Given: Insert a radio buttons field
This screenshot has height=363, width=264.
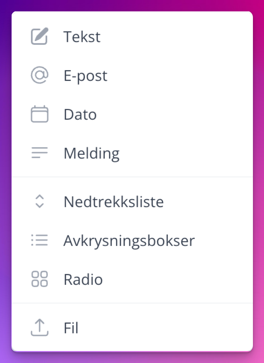Looking at the screenshot, I should point(83,280).
